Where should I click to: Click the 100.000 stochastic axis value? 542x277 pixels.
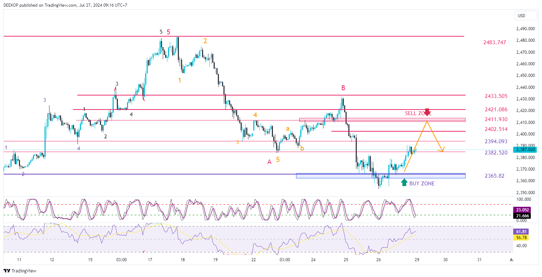pyautogui.click(x=523, y=199)
